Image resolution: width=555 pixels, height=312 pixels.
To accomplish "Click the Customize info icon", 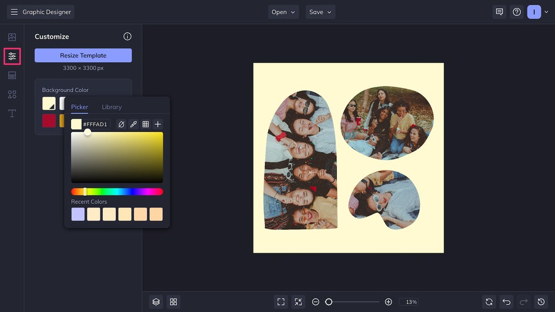I will [128, 36].
